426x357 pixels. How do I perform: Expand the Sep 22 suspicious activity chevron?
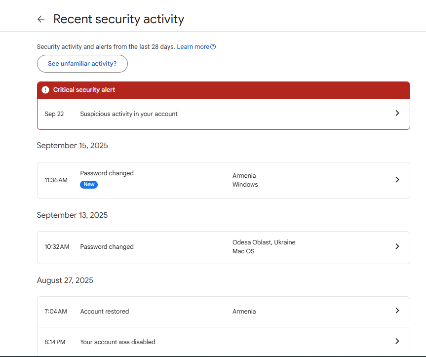(397, 113)
